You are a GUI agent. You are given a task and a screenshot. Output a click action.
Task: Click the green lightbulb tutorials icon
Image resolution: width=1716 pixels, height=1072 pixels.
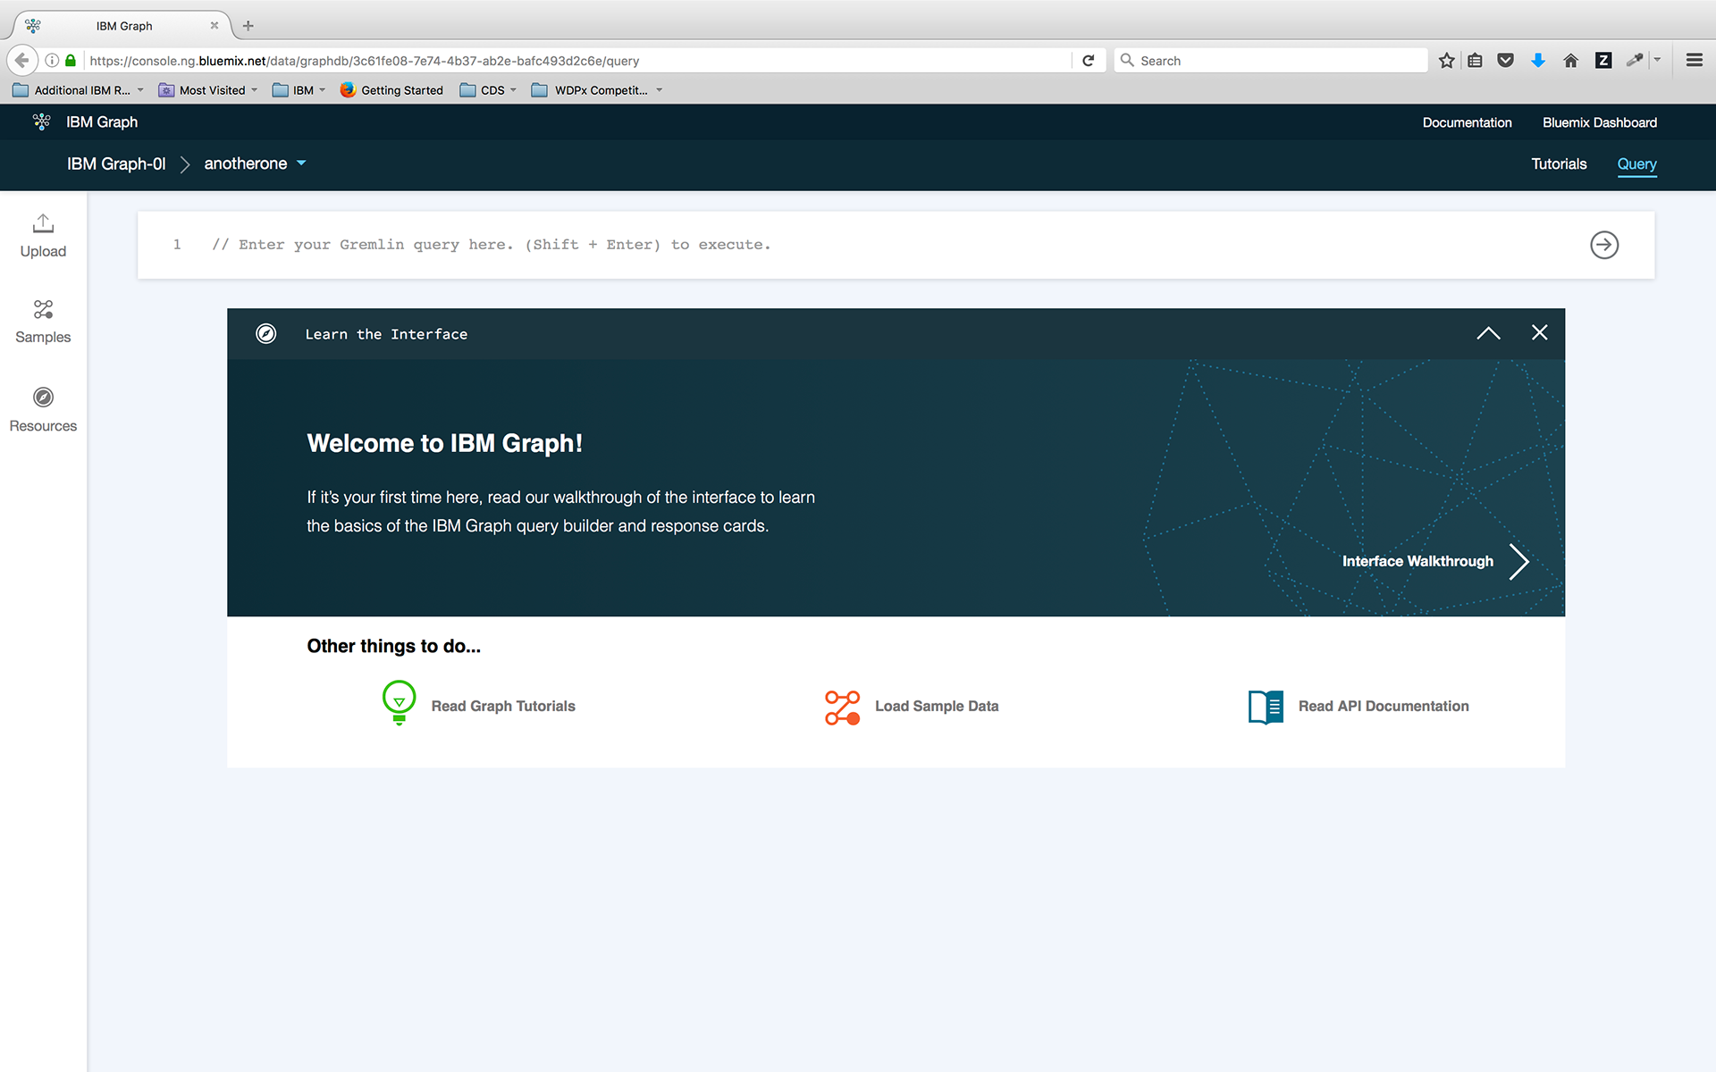click(x=400, y=703)
